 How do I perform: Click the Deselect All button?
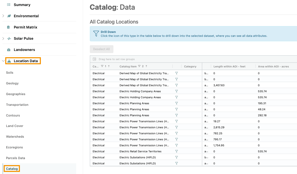pyautogui.click(x=102, y=49)
